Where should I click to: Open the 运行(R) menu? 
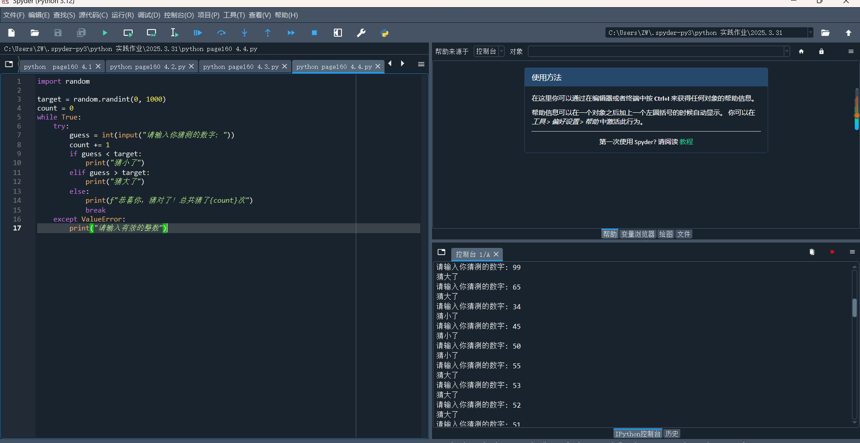(123, 15)
